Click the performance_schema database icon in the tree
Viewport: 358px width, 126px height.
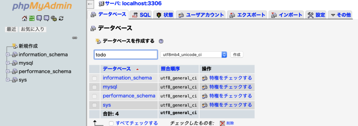[15, 71]
